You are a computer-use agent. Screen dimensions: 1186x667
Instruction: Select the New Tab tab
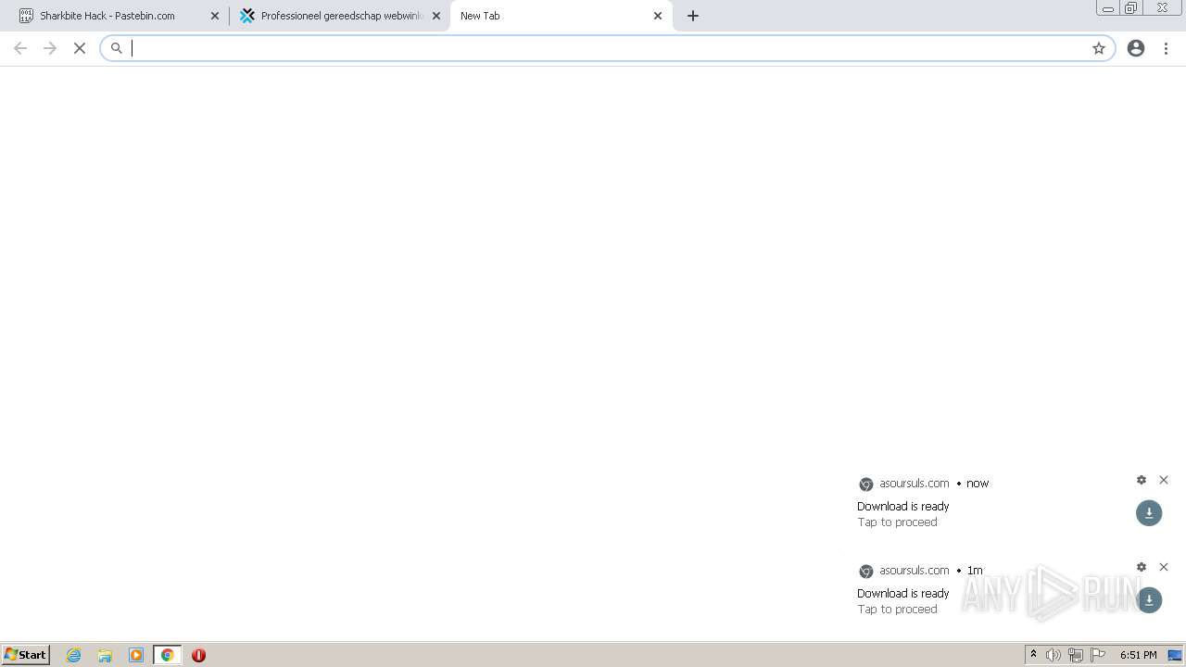561,16
